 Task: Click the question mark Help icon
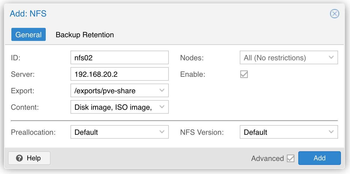tap(19, 158)
